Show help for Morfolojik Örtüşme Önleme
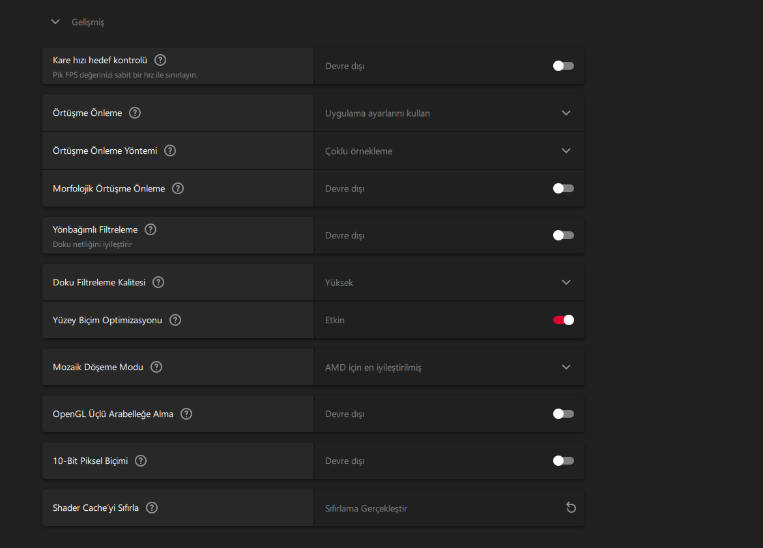 178,188
